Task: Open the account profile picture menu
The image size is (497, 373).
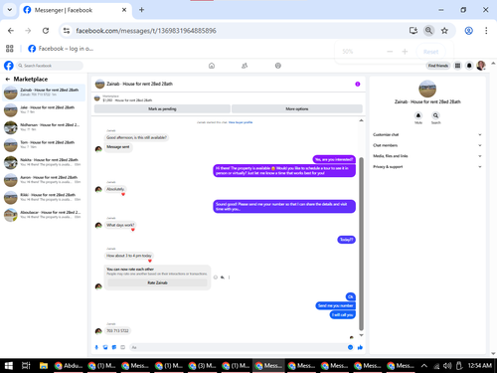Action: pos(481,66)
